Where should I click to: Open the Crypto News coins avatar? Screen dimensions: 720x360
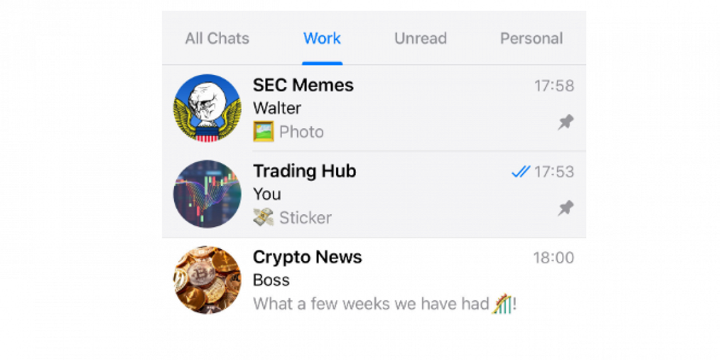pos(207,280)
